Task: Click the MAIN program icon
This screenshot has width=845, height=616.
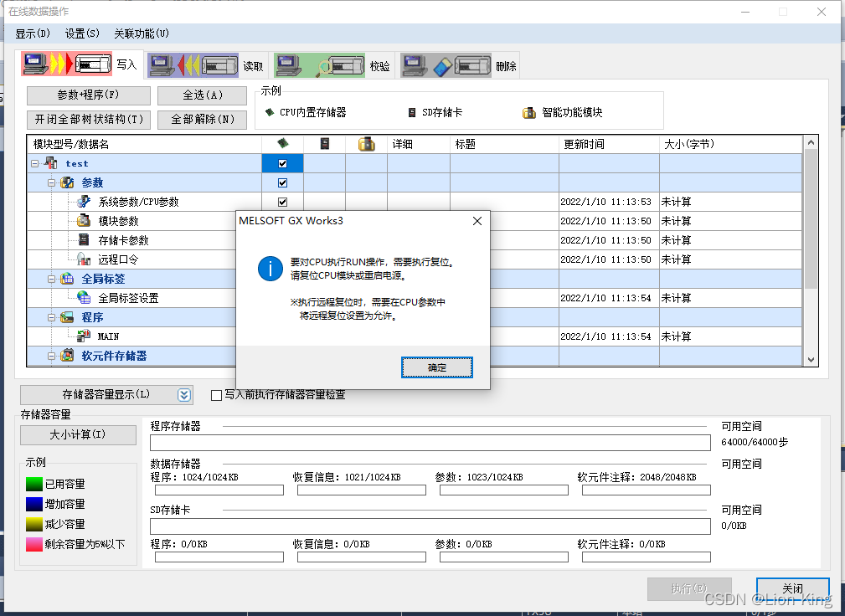Action: pos(84,336)
